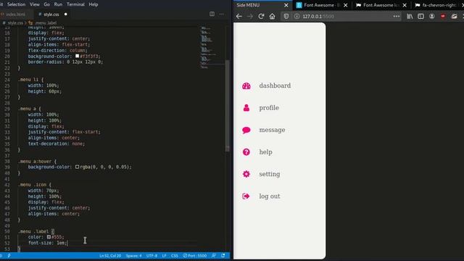Click the editor vertical scrollbar thumb

point(227,106)
